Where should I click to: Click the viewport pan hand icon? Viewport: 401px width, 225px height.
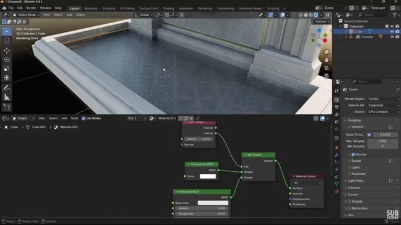click(x=326, y=60)
